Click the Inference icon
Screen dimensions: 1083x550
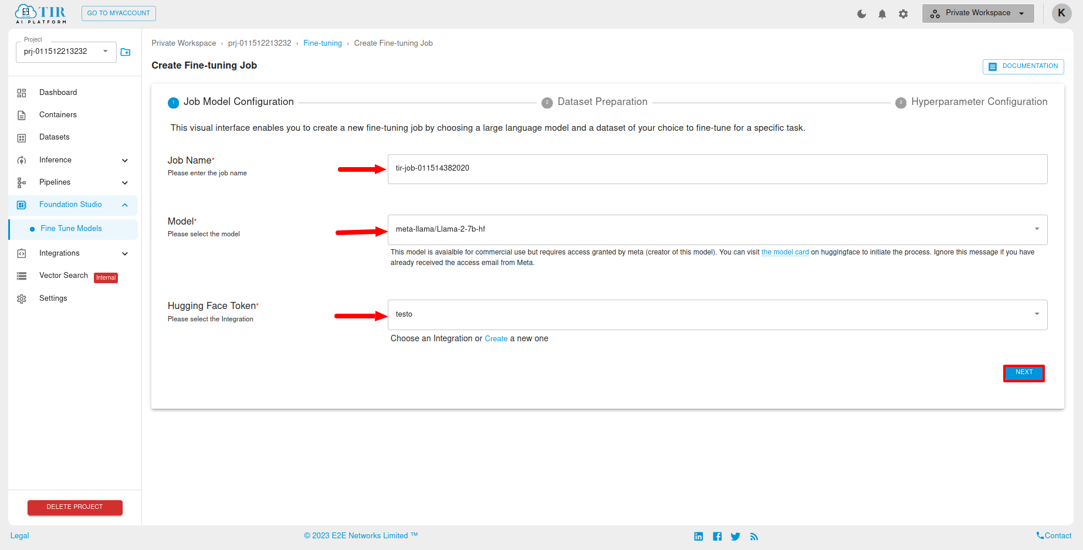click(22, 160)
